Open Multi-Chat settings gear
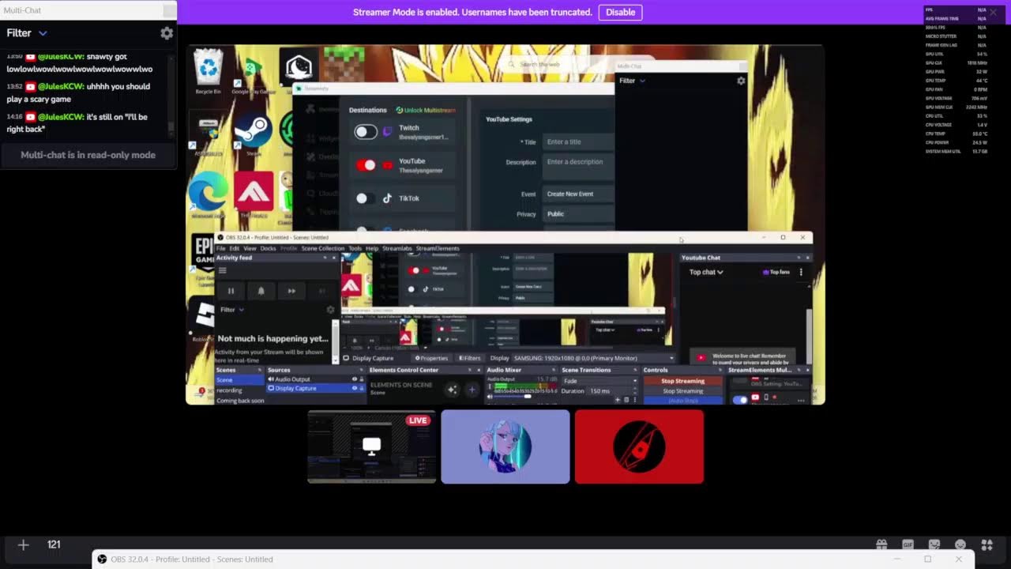The image size is (1011, 569). coord(167,33)
